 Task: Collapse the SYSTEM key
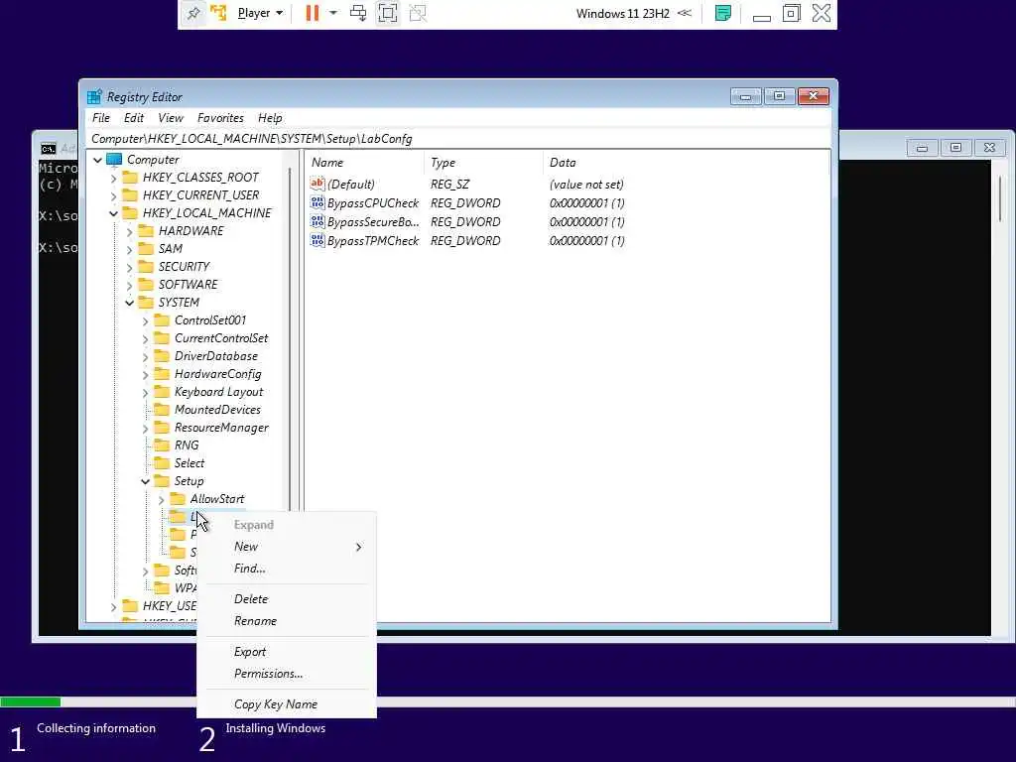[129, 303]
